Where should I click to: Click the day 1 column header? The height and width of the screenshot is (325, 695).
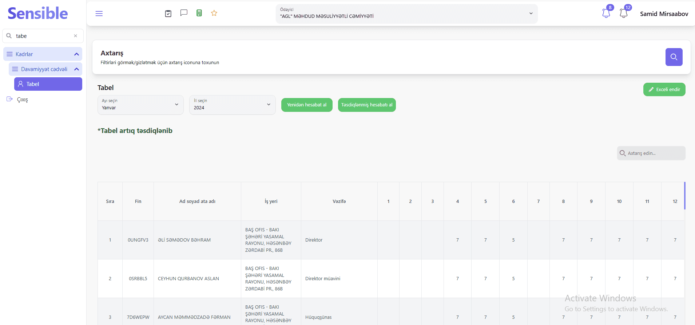tap(388, 201)
